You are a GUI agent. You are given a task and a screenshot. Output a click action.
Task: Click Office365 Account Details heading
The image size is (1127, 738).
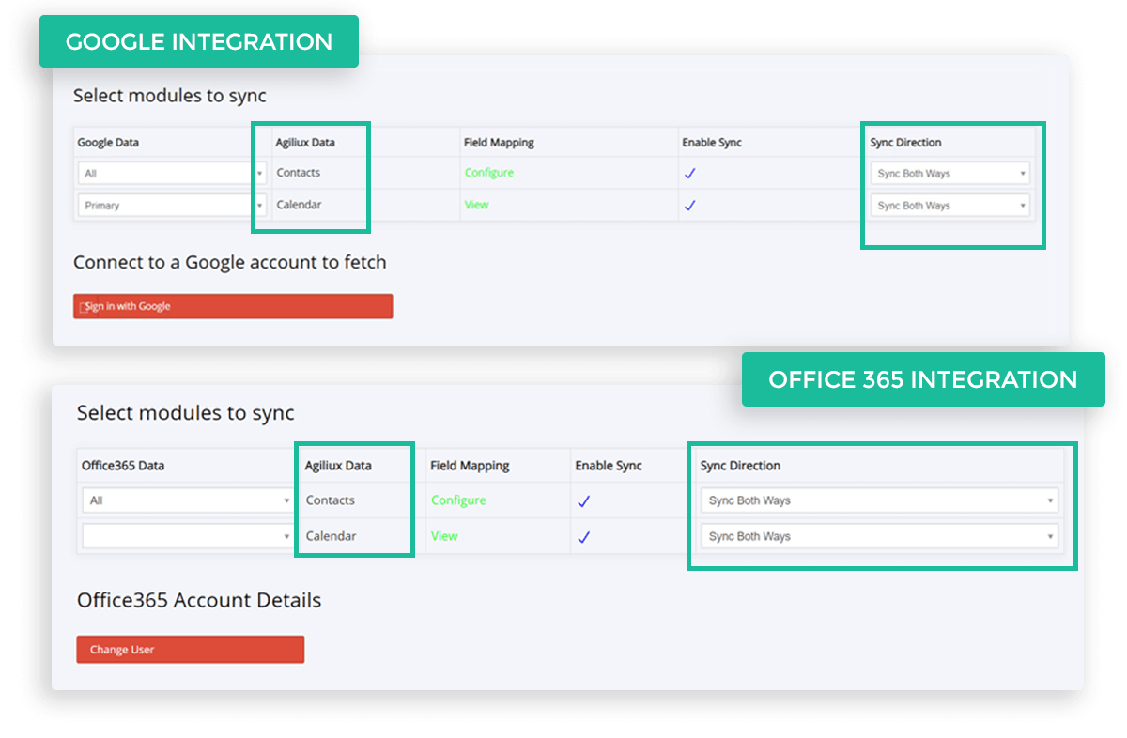(199, 600)
